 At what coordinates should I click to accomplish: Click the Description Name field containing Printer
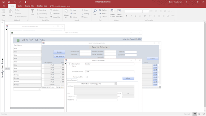click(x=110, y=64)
